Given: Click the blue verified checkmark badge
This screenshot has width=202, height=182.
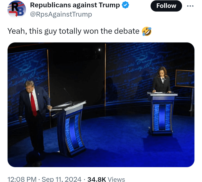Looking at the screenshot, I should click(125, 5).
